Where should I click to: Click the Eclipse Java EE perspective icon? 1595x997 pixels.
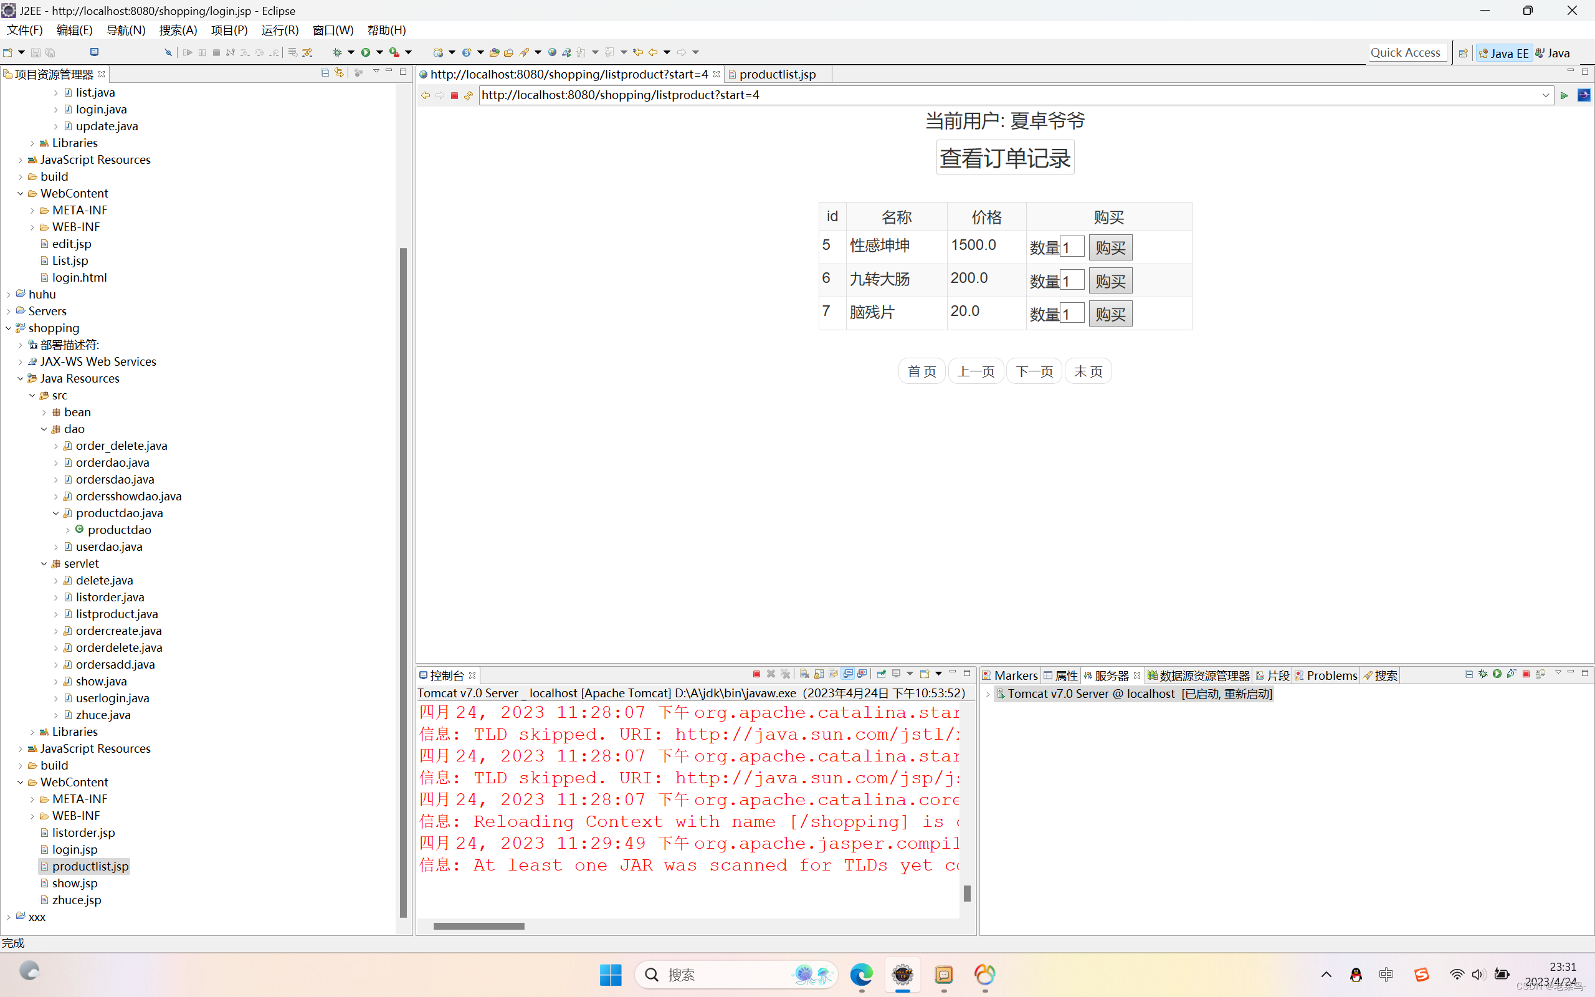(x=1503, y=53)
